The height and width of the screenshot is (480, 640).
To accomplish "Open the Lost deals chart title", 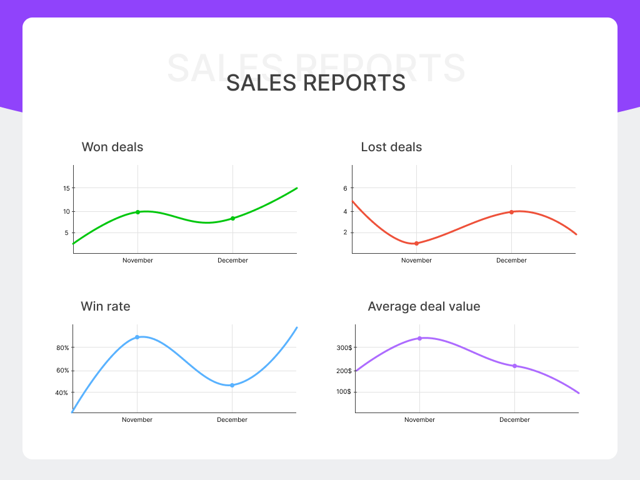I will 391,147.
